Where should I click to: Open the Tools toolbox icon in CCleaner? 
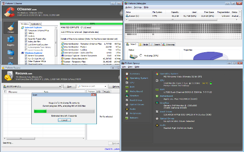click(11, 54)
